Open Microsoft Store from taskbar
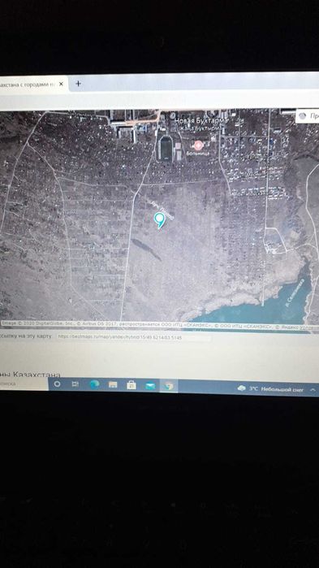 click(131, 385)
